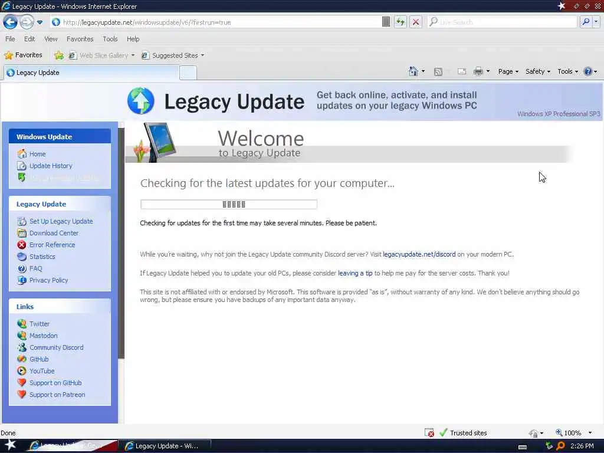Open the Edit menu
Image resolution: width=604 pixels, height=453 pixels.
click(29, 39)
